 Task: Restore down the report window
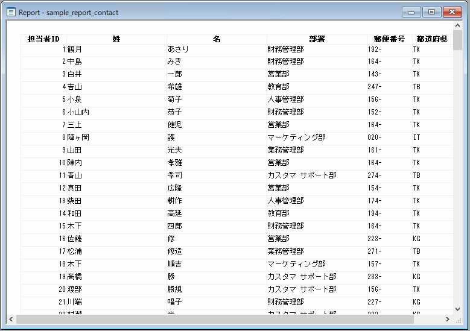[x=432, y=12]
